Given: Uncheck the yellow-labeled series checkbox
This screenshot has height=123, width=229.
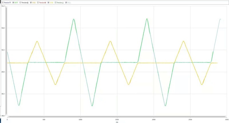Looking at the screenshot, I should coord(48,3).
